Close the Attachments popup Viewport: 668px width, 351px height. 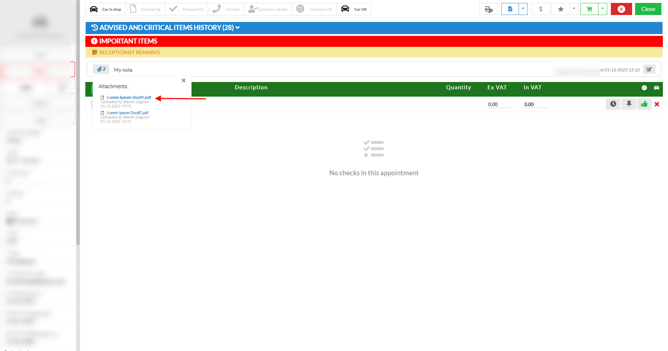pyautogui.click(x=183, y=81)
